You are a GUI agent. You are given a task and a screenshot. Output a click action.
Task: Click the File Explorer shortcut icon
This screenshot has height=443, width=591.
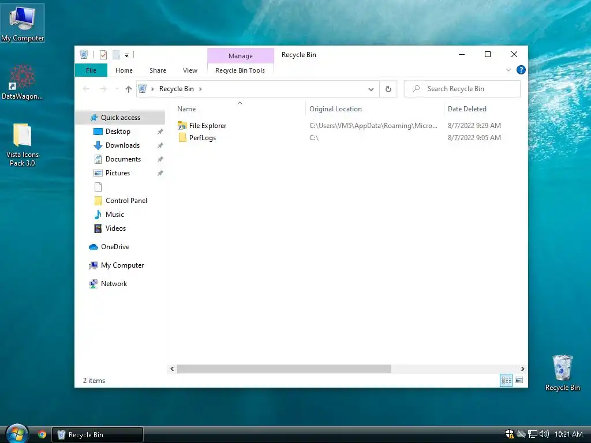(182, 126)
